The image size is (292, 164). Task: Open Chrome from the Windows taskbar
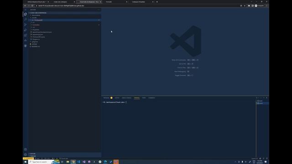pyautogui.click(x=73, y=162)
